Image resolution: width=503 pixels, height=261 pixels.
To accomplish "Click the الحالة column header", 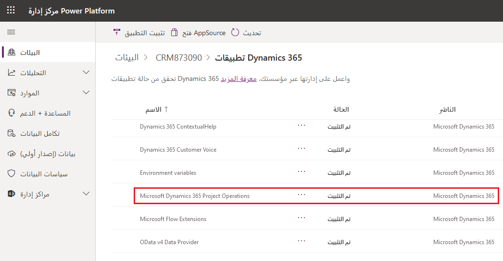I will coord(341,109).
